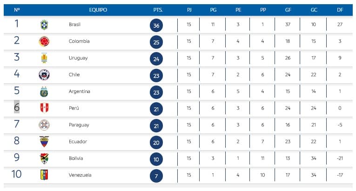
Task: Click the Brasil team crest icon
Action: (44, 25)
